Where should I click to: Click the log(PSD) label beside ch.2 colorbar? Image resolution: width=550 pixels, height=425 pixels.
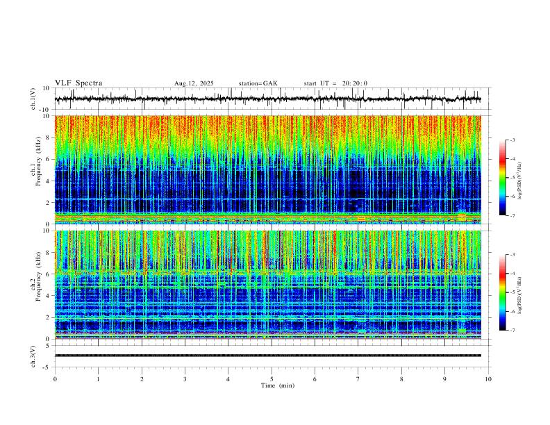click(x=520, y=295)
